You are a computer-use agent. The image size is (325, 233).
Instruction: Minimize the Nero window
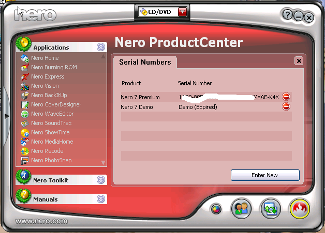coord(298,17)
